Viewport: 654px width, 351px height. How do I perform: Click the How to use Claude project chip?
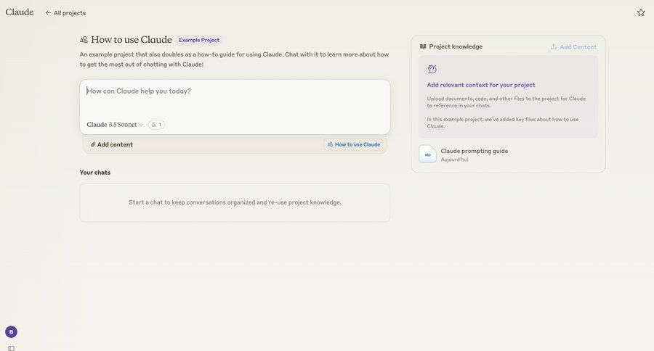[x=354, y=144]
